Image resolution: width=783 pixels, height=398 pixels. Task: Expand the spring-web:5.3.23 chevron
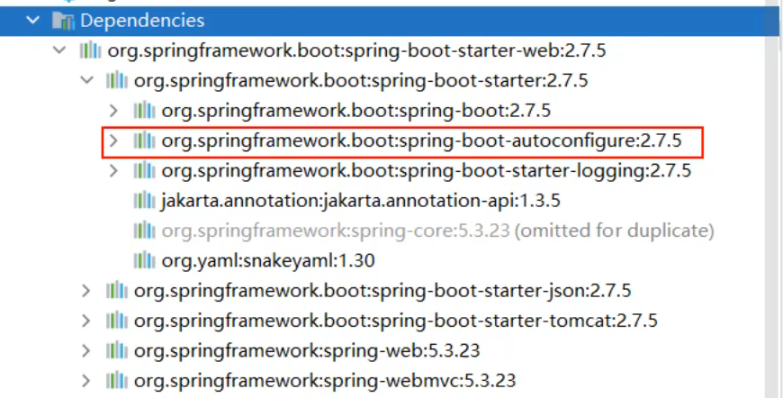pos(86,350)
